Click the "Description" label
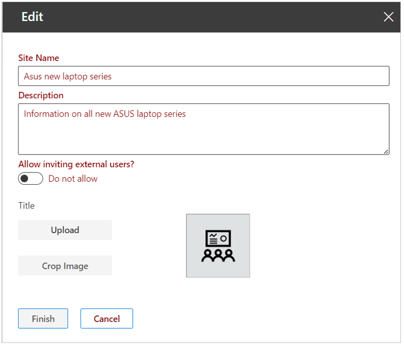404x345 pixels. [41, 95]
